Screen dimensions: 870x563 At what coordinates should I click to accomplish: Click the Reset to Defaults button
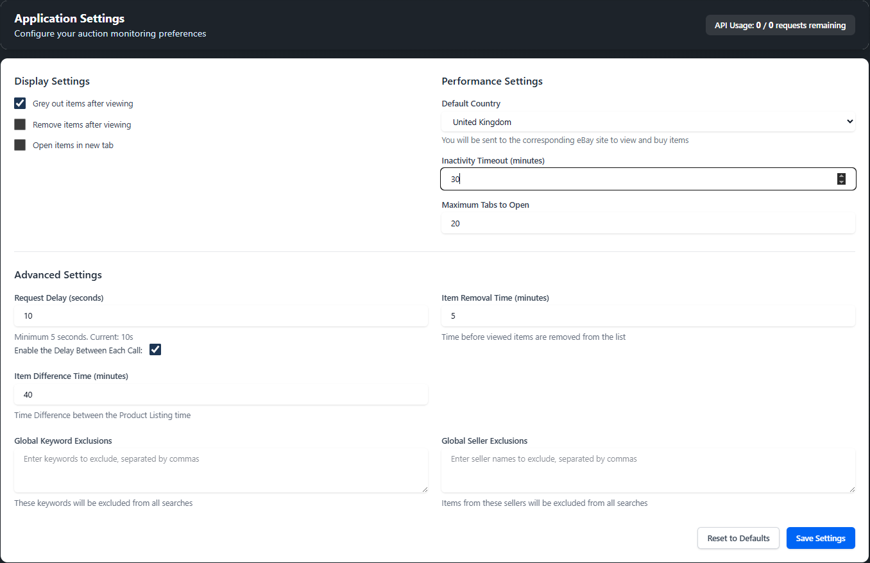738,539
